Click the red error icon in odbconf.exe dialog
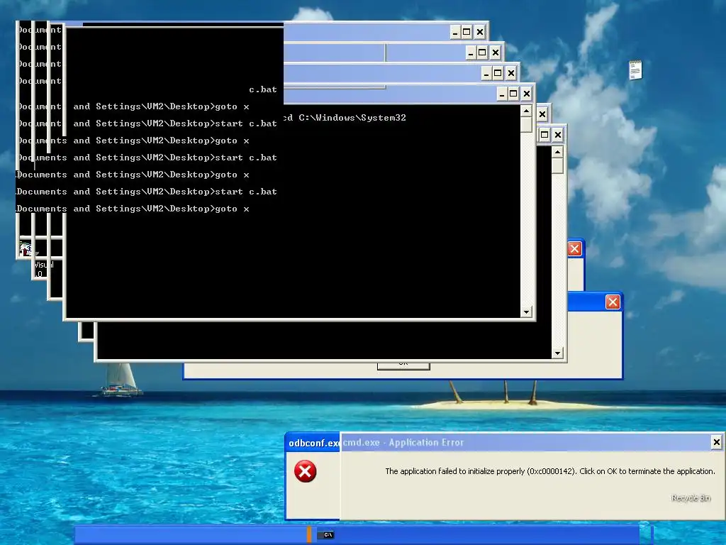 coord(305,471)
